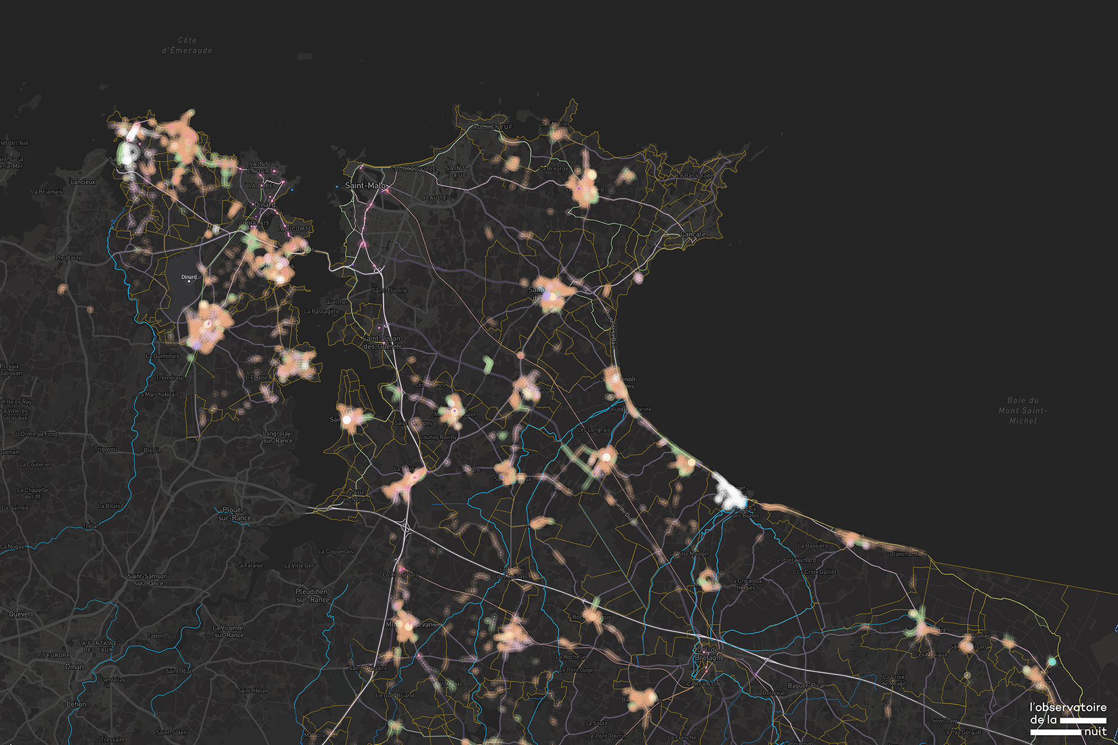Image resolution: width=1118 pixels, height=745 pixels.
Task: Click the La Briantais label
Action: (47, 192)
